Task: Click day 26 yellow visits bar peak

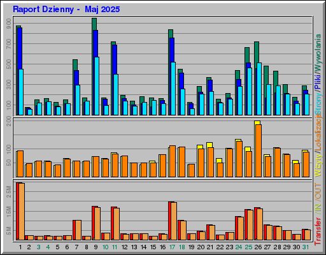Action: click(x=257, y=122)
